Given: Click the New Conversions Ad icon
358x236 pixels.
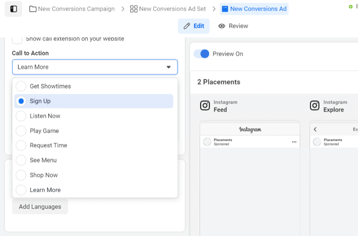Looking at the screenshot, I should click(x=225, y=9).
